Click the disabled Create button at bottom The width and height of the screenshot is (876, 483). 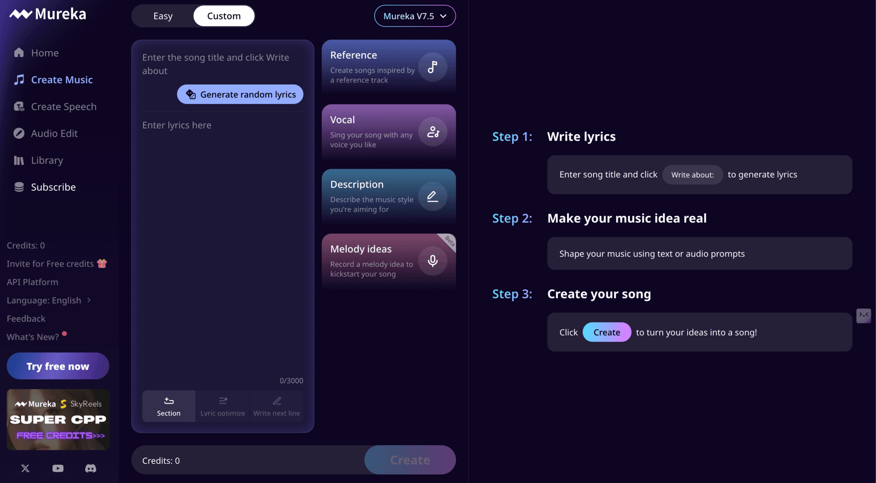coord(410,460)
